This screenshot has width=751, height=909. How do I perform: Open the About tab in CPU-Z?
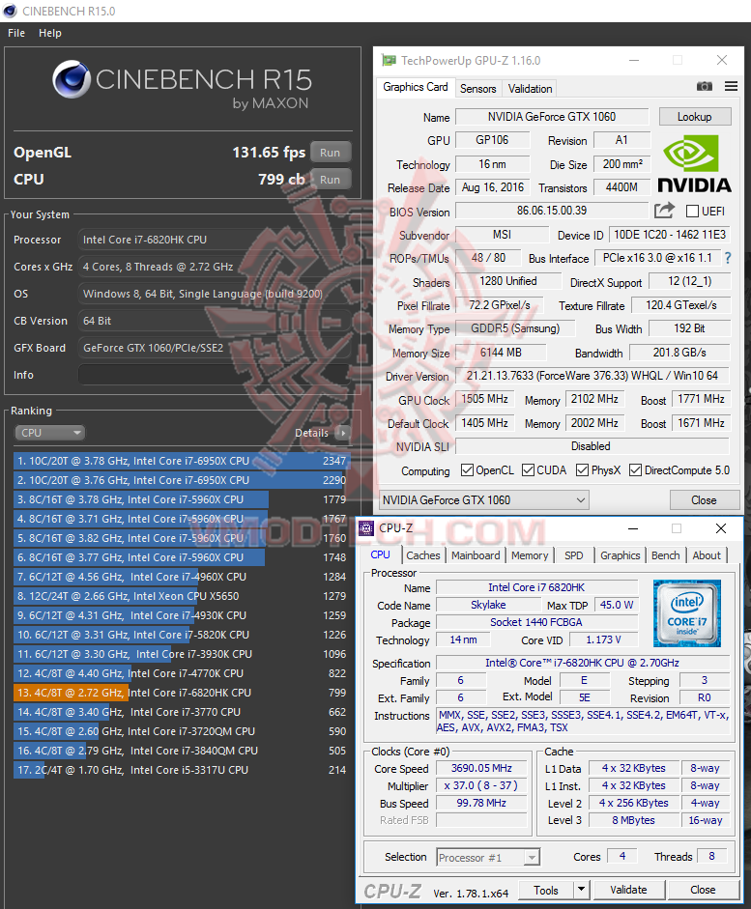tap(707, 555)
